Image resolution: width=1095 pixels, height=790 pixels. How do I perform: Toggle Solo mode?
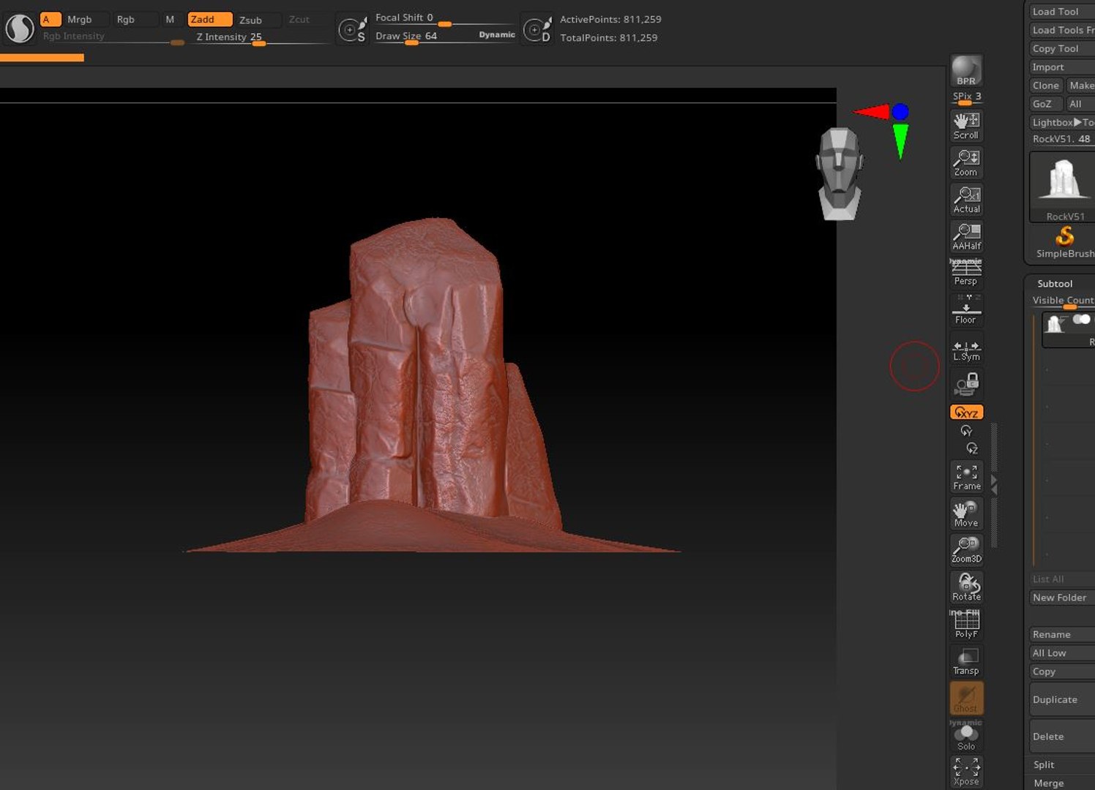click(x=966, y=735)
